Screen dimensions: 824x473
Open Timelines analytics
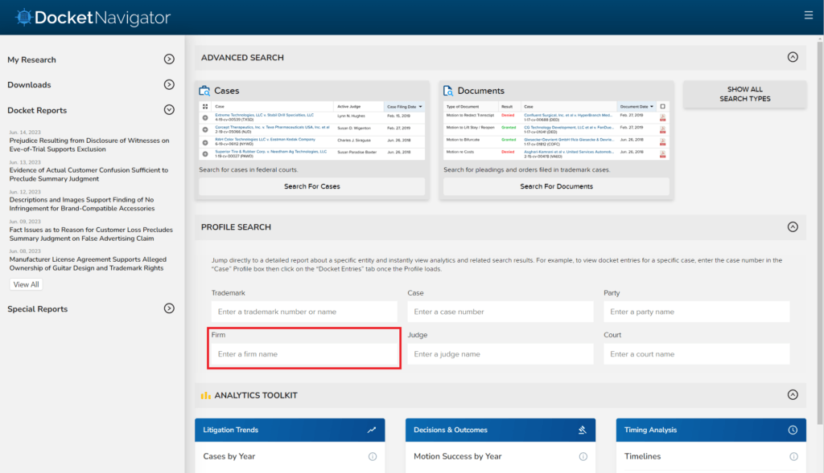(642, 456)
